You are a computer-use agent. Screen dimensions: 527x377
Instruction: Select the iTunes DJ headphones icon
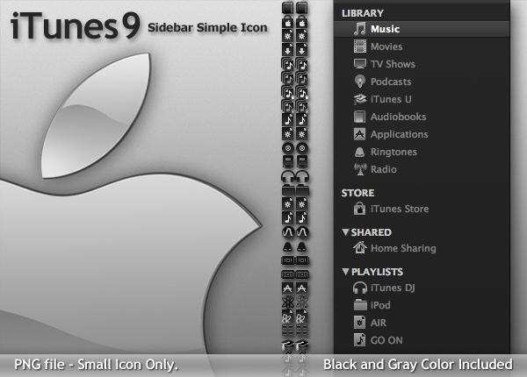pyautogui.click(x=359, y=288)
